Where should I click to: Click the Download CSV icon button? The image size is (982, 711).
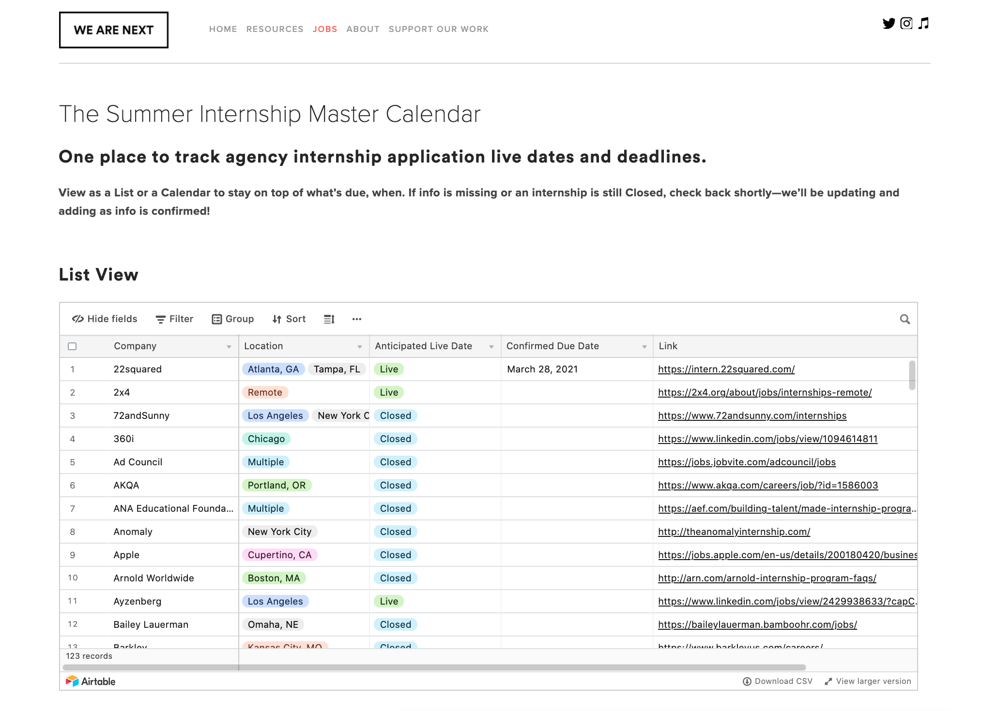[x=778, y=681]
